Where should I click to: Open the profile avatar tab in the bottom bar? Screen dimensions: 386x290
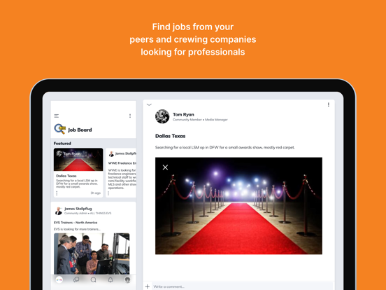pyautogui.click(x=127, y=279)
